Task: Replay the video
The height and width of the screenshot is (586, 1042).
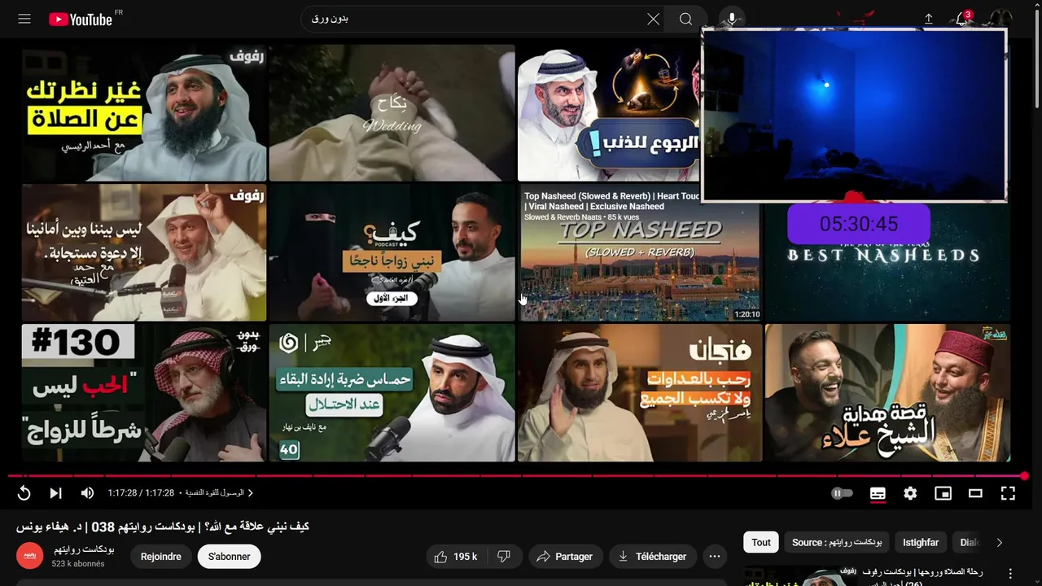Action: click(x=24, y=493)
